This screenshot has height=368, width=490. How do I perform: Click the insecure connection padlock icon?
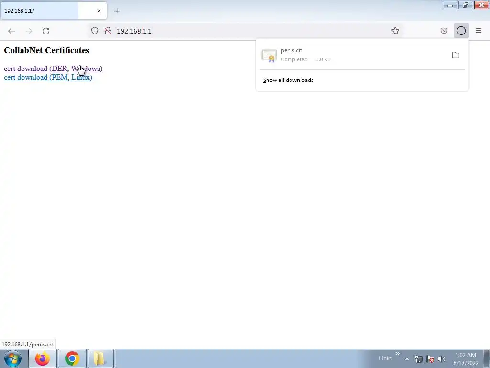coord(108,31)
